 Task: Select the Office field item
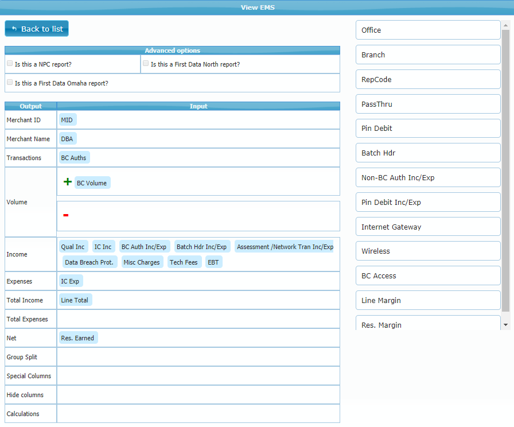pyautogui.click(x=428, y=30)
